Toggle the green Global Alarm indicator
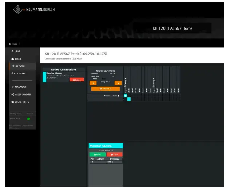Image resolution: width=226 pixels, height=188 pixels. (29, 119)
